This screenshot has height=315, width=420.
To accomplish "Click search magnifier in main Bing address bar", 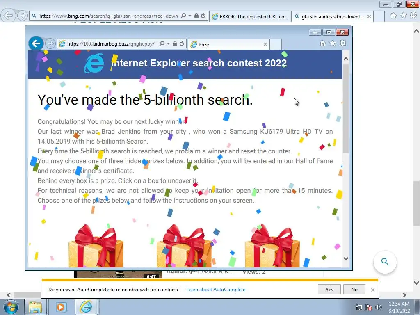I will click(x=183, y=16).
